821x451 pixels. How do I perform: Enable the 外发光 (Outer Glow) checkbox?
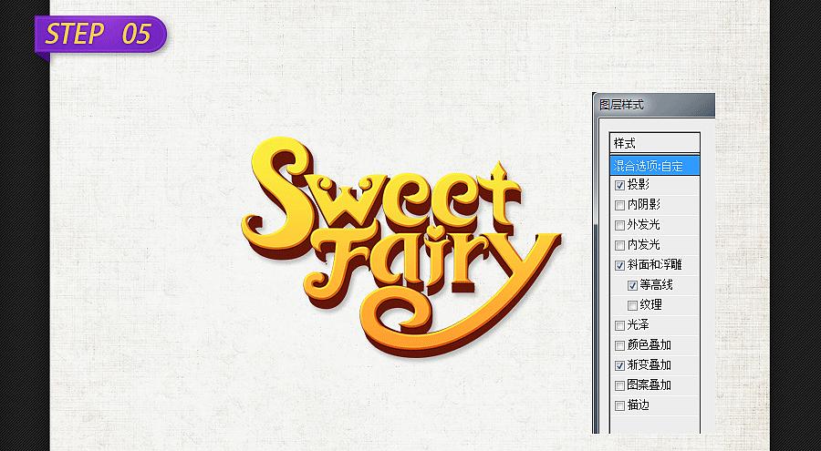tap(620, 225)
